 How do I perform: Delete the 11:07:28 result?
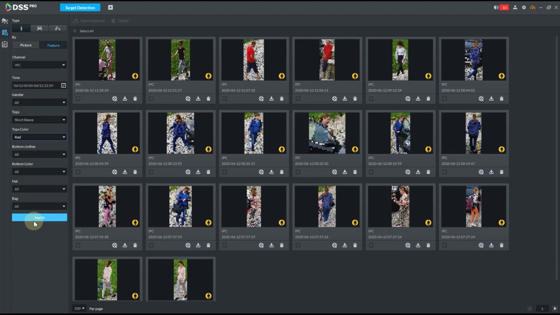tap(282, 99)
